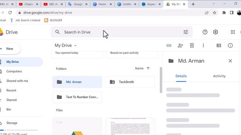This screenshot has width=241, height=135.
Task: Click the Drive logo text
Action: pyautogui.click(x=12, y=32)
